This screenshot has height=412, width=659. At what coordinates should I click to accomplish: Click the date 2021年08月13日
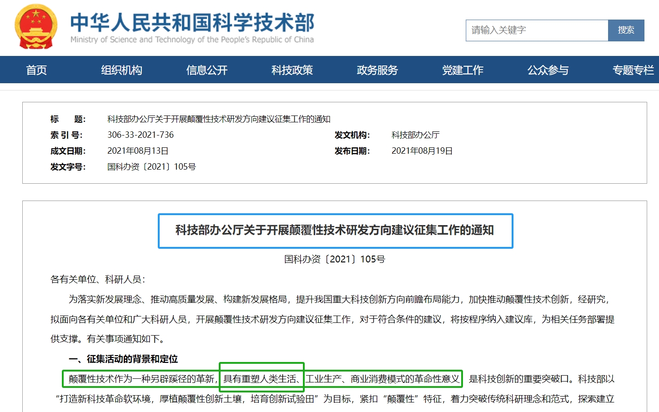[x=138, y=151]
